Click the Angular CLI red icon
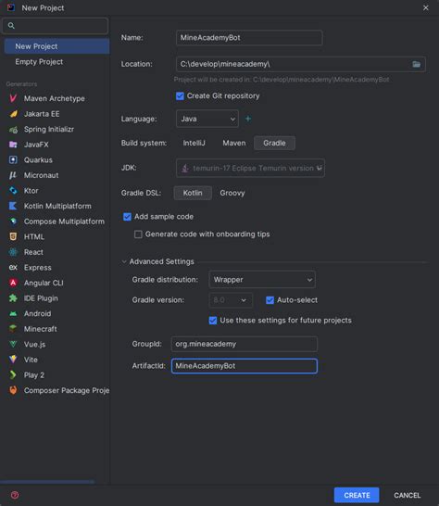The width and height of the screenshot is (439, 506). 13,283
